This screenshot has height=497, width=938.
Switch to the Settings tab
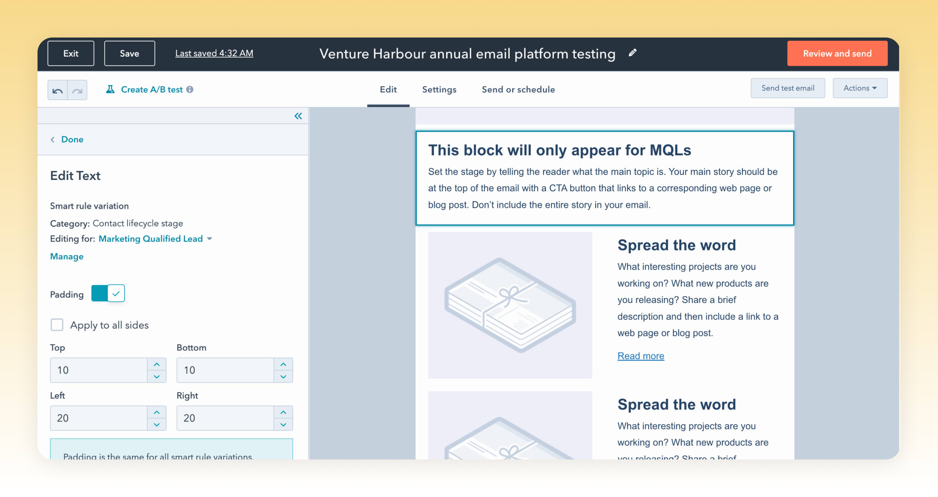[439, 90]
